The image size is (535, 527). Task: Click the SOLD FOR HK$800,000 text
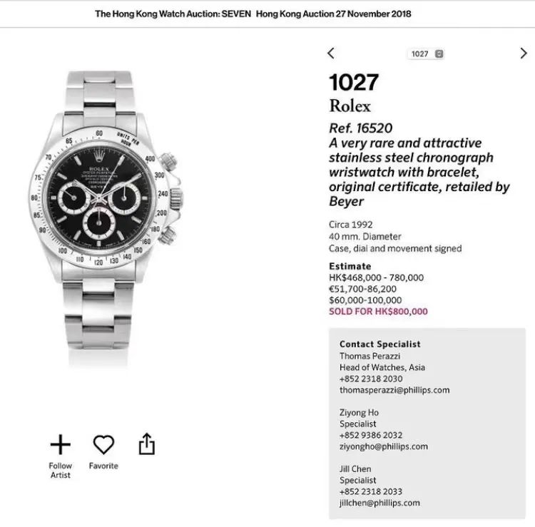(x=378, y=312)
